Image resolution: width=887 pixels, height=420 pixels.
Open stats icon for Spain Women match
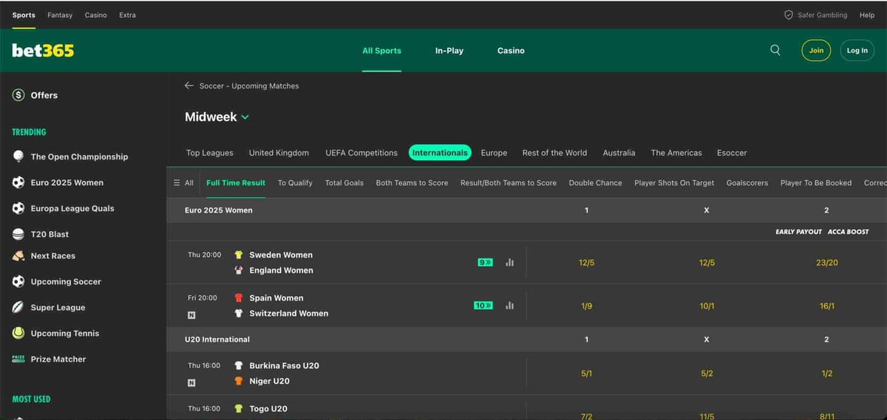click(509, 305)
